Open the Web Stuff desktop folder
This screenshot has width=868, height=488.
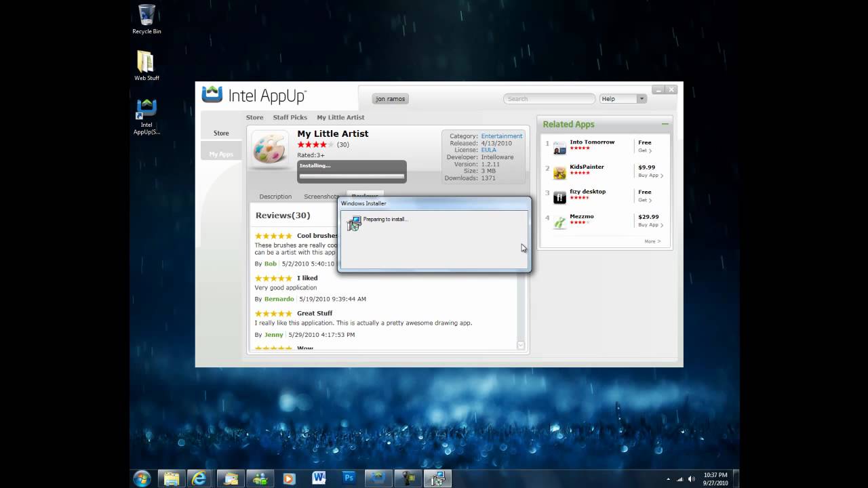click(x=146, y=66)
